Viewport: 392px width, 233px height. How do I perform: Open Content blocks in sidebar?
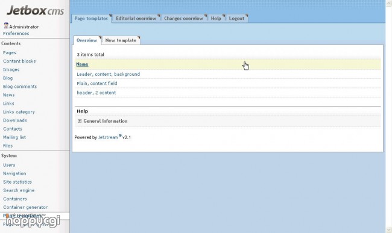(x=19, y=61)
